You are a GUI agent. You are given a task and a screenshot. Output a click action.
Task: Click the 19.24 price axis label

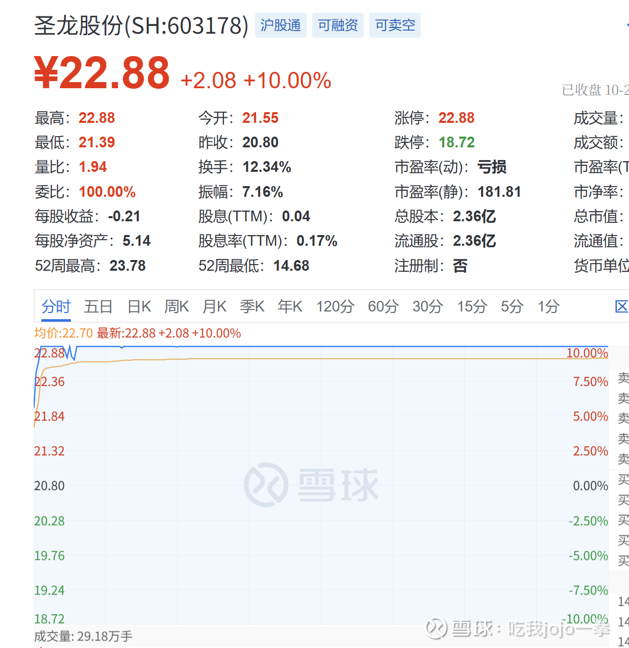tap(49, 590)
